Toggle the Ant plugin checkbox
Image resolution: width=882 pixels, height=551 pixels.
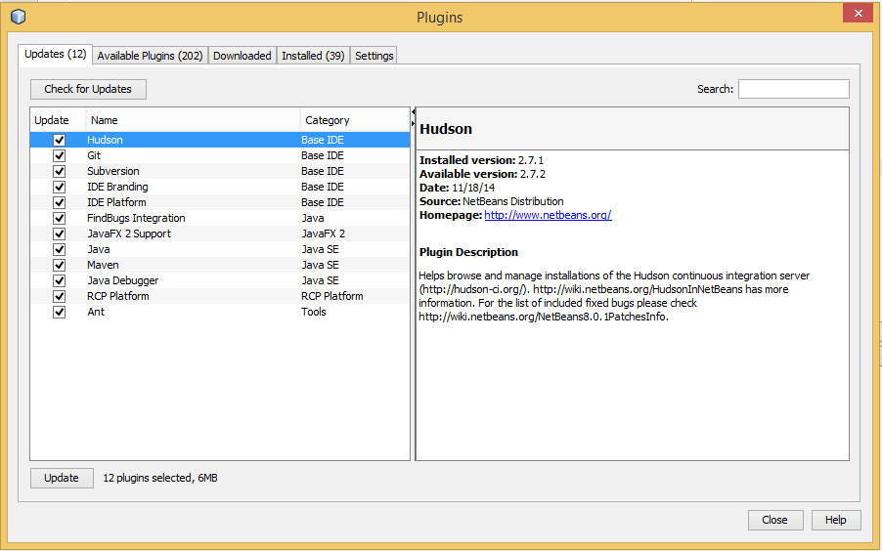pyautogui.click(x=59, y=312)
